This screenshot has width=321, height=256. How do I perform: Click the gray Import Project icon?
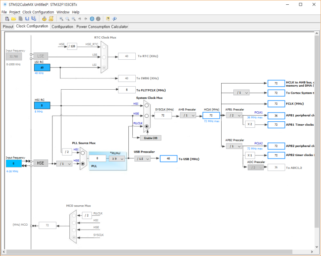click(x=20, y=19)
